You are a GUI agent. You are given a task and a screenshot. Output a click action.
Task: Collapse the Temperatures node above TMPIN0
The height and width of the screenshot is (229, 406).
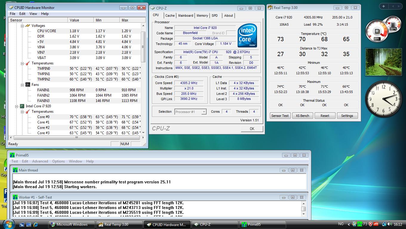(22, 63)
